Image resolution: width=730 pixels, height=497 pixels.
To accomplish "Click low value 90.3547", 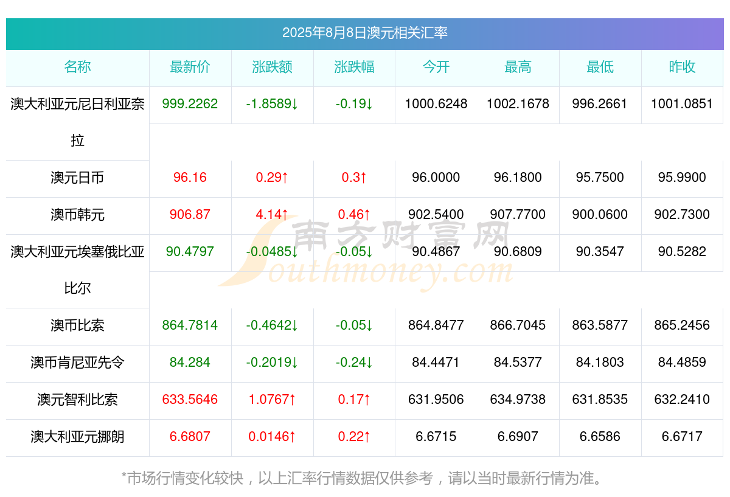I will [600, 252].
